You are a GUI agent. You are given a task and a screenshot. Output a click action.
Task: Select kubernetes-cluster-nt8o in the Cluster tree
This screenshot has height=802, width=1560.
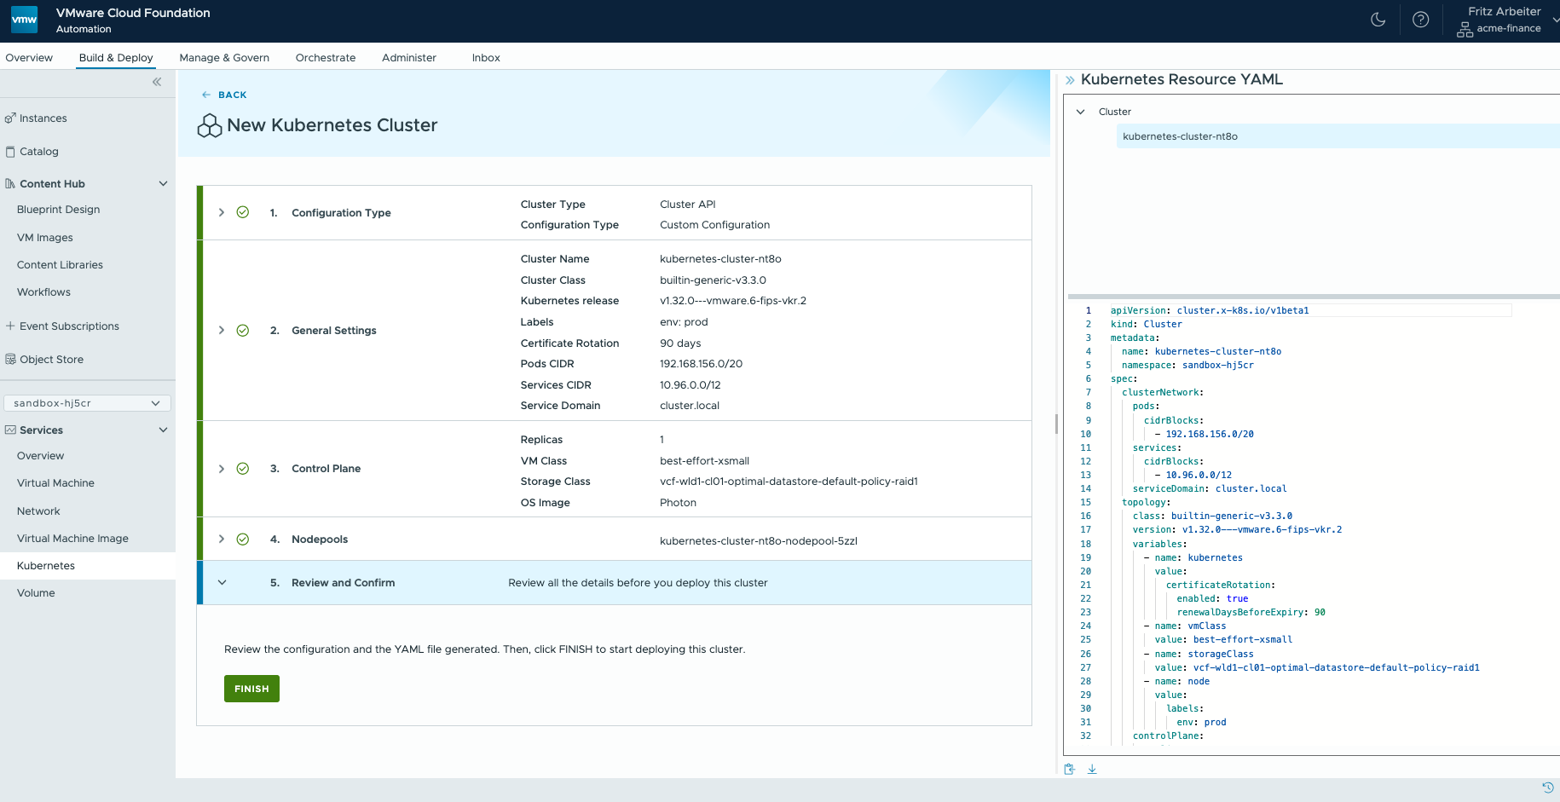[x=1180, y=136]
